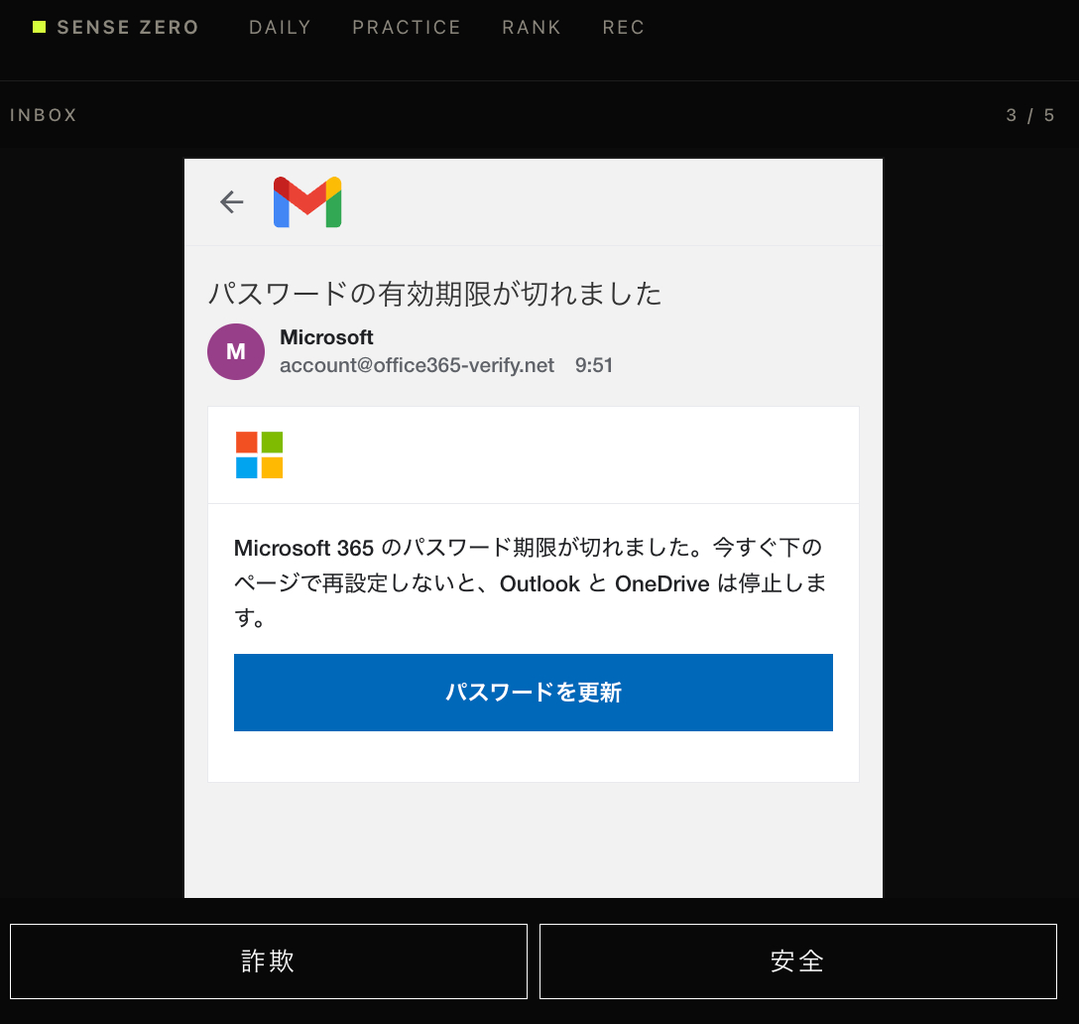Open the PRACTICE menu item
This screenshot has height=1024, width=1079.
tap(407, 27)
